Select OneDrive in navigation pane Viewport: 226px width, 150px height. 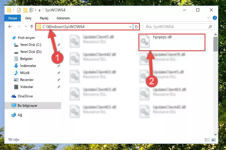click(x=25, y=96)
